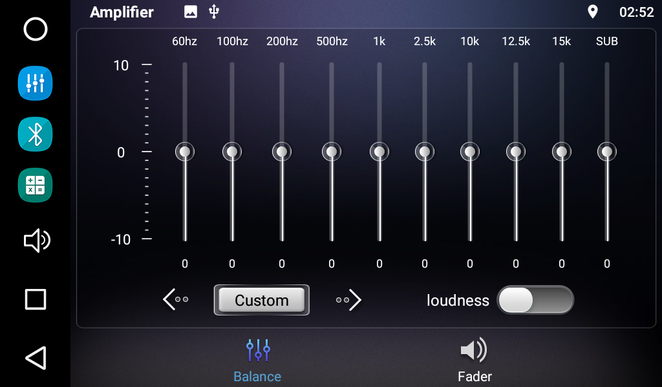The image size is (662, 387).
Task: Go to next equalizer preset arrow
Action: coord(349,300)
